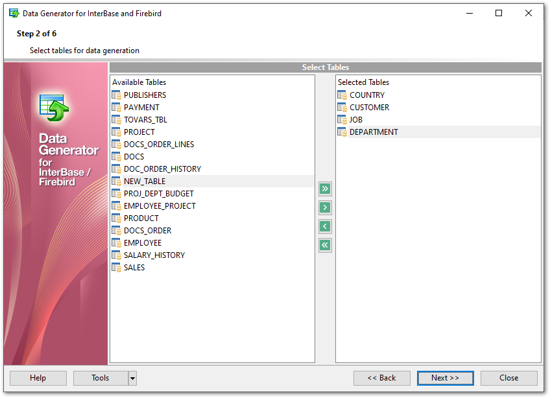The image size is (550, 398).
Task: Click the Data Generator app icon in title bar
Action: coord(14,14)
